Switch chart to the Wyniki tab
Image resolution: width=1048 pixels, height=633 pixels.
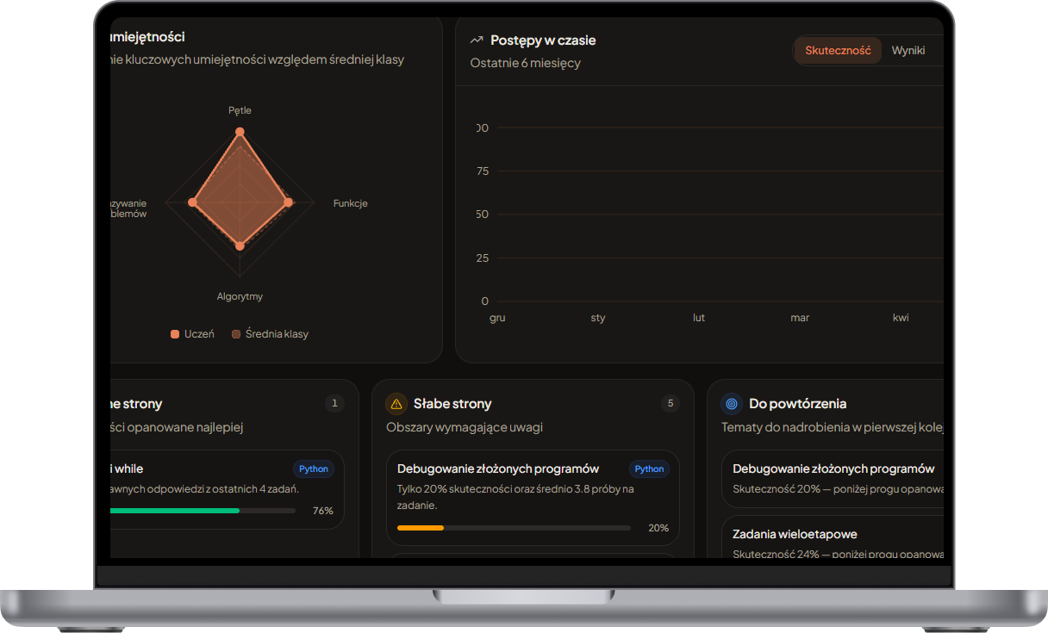(x=908, y=51)
